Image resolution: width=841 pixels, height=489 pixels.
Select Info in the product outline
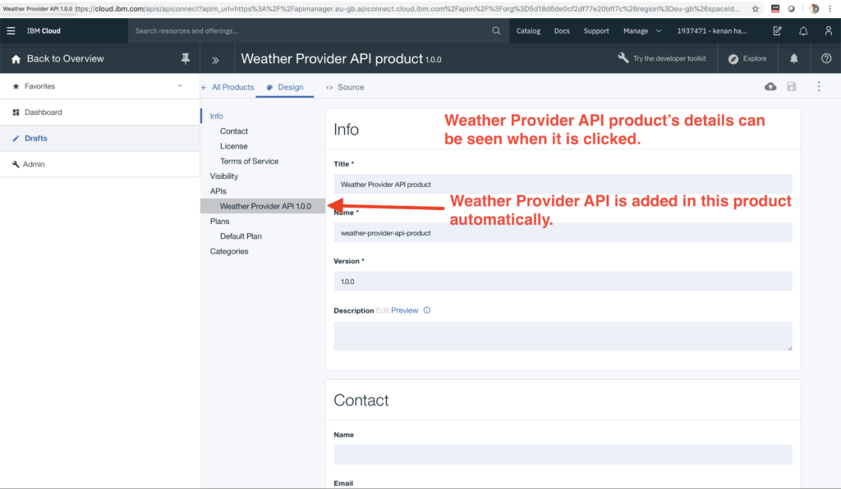click(216, 117)
